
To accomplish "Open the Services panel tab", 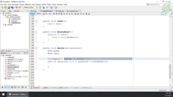I will coord(17,11).
